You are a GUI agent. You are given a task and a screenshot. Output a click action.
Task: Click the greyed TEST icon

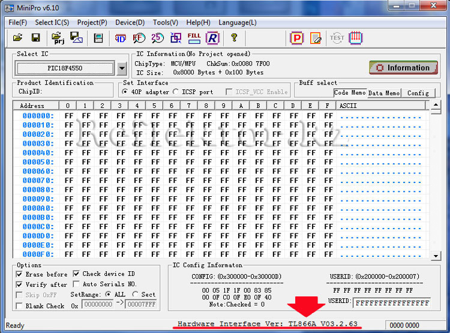[x=337, y=38]
